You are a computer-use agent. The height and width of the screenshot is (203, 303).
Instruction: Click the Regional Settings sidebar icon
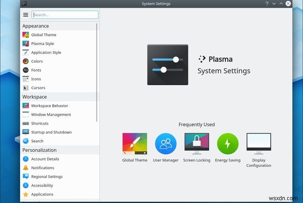pos(26,177)
